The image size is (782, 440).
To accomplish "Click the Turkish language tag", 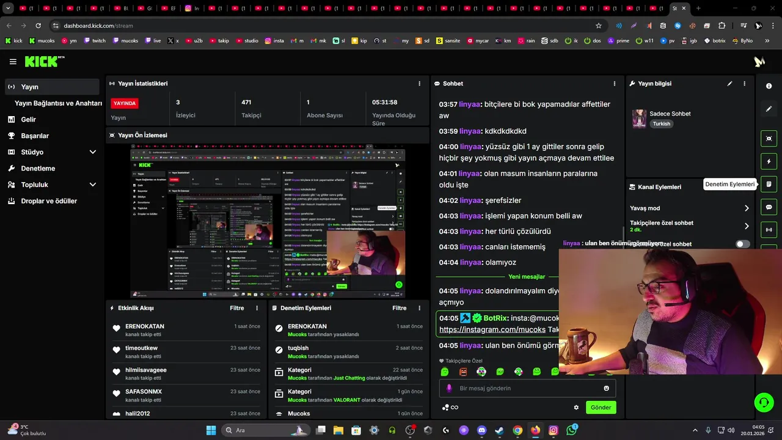I will 661,123.
